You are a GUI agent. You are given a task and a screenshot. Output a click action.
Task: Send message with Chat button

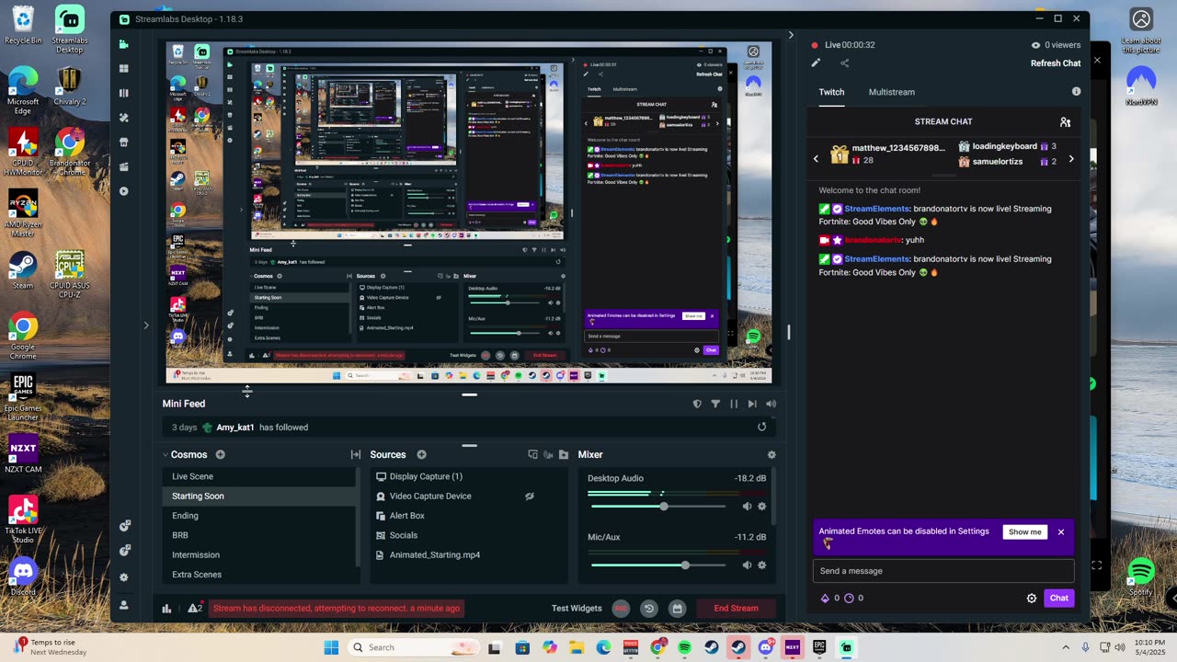click(x=1059, y=599)
